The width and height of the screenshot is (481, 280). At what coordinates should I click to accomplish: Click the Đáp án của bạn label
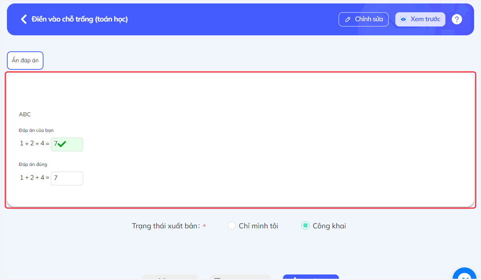pos(36,130)
